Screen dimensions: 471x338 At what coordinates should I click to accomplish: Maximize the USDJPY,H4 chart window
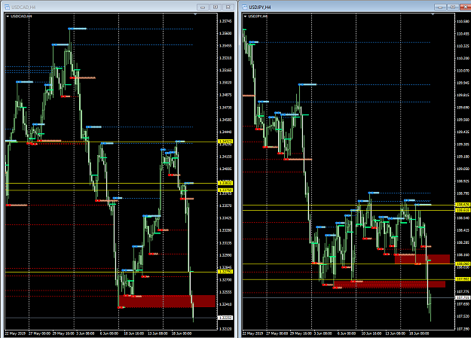[453, 7]
